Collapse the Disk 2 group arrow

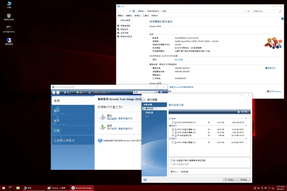246,125
